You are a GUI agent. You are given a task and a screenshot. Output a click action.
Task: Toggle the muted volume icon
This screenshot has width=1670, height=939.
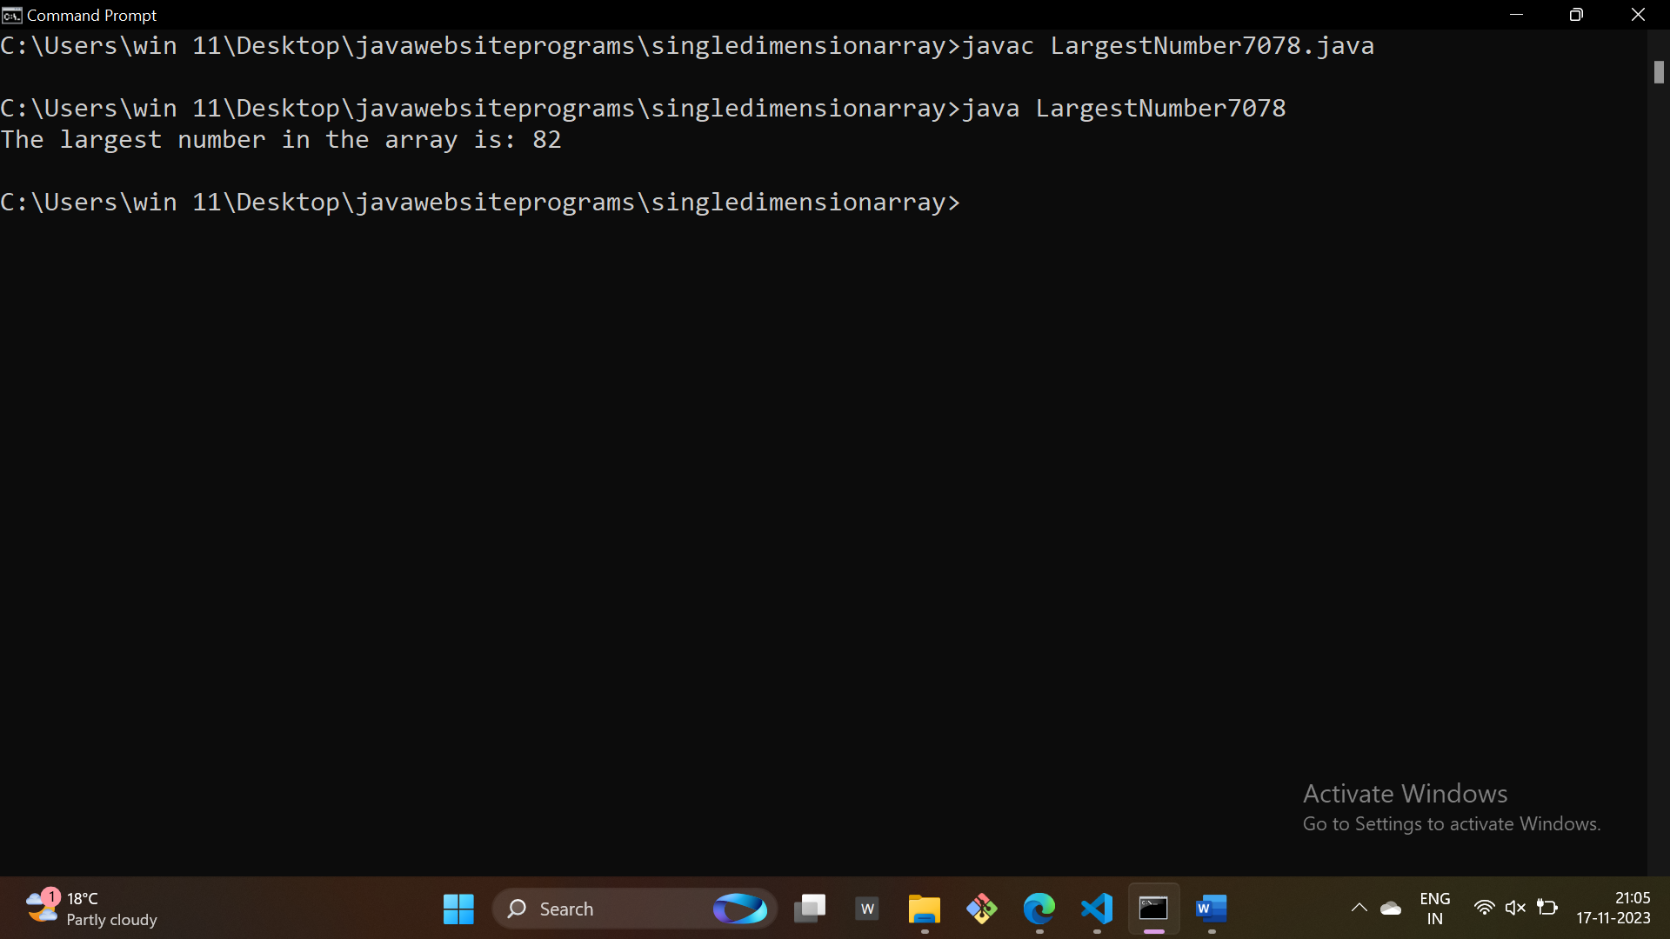(1515, 908)
